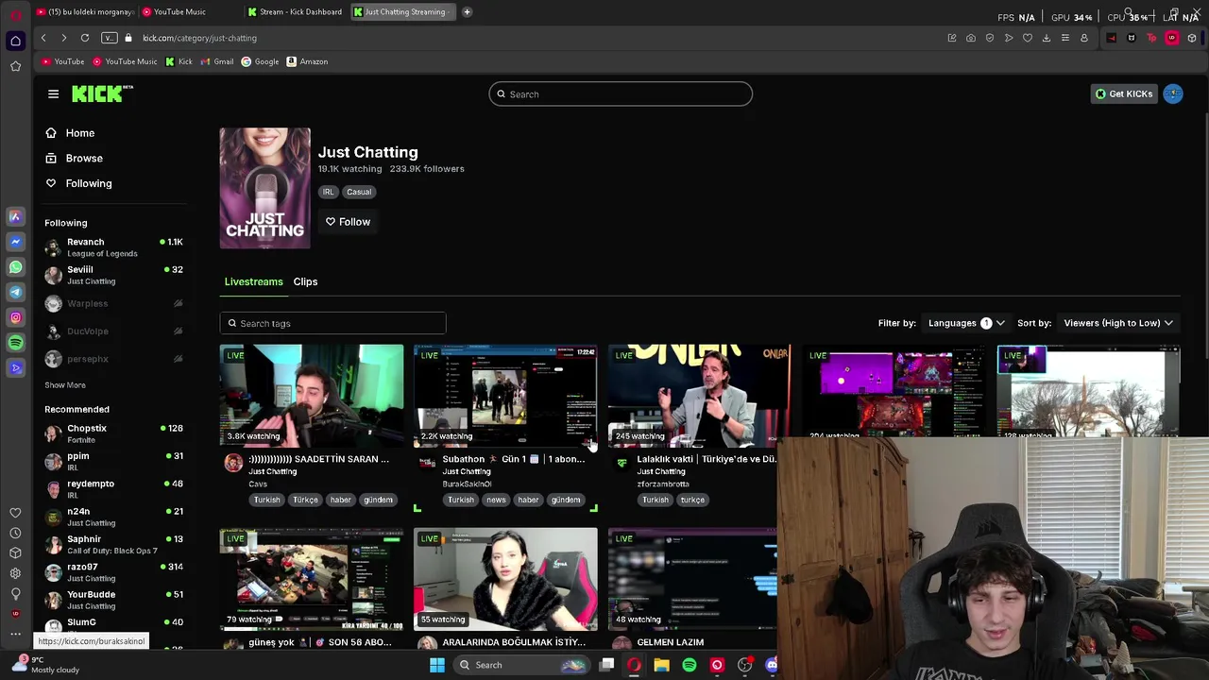Open razo97 in Recommended channels
Image resolution: width=1209 pixels, height=680 pixels.
pos(113,572)
